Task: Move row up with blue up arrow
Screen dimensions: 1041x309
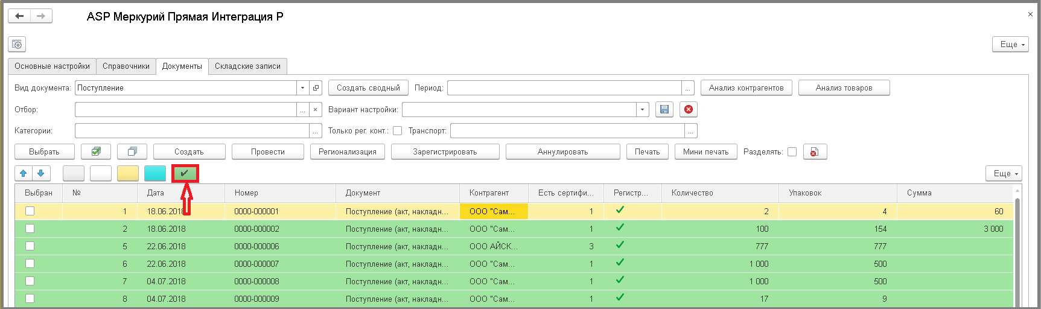Action: click(x=24, y=173)
